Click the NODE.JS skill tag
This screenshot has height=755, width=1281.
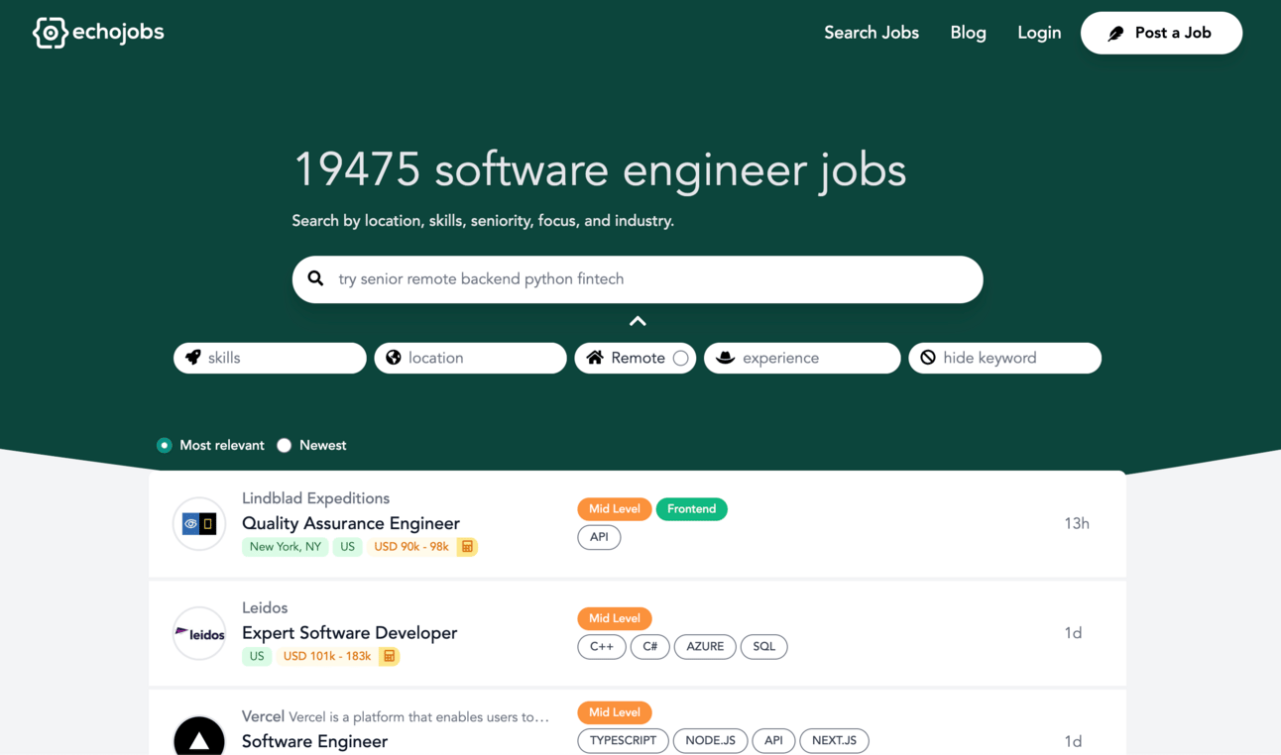pyautogui.click(x=710, y=740)
